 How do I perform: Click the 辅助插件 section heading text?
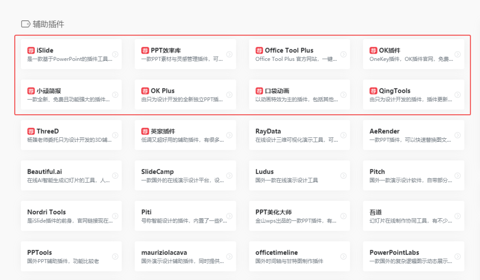(48, 24)
